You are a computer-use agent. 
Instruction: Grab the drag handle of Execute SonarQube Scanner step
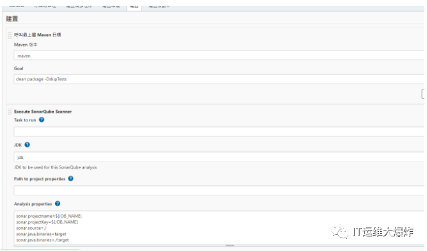[x=10, y=112]
